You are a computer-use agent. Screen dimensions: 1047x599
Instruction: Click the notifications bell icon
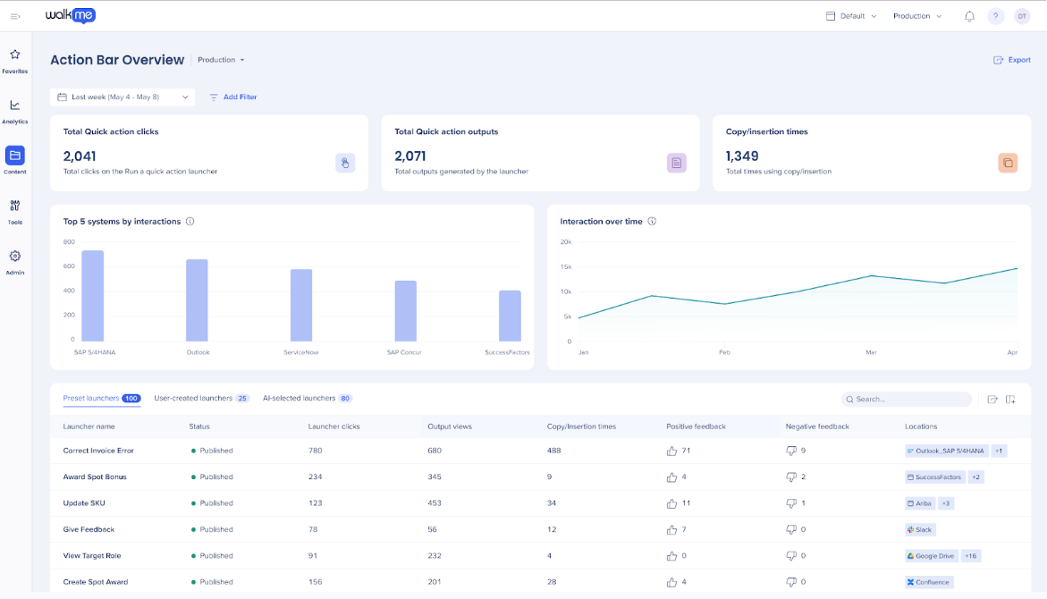969,16
